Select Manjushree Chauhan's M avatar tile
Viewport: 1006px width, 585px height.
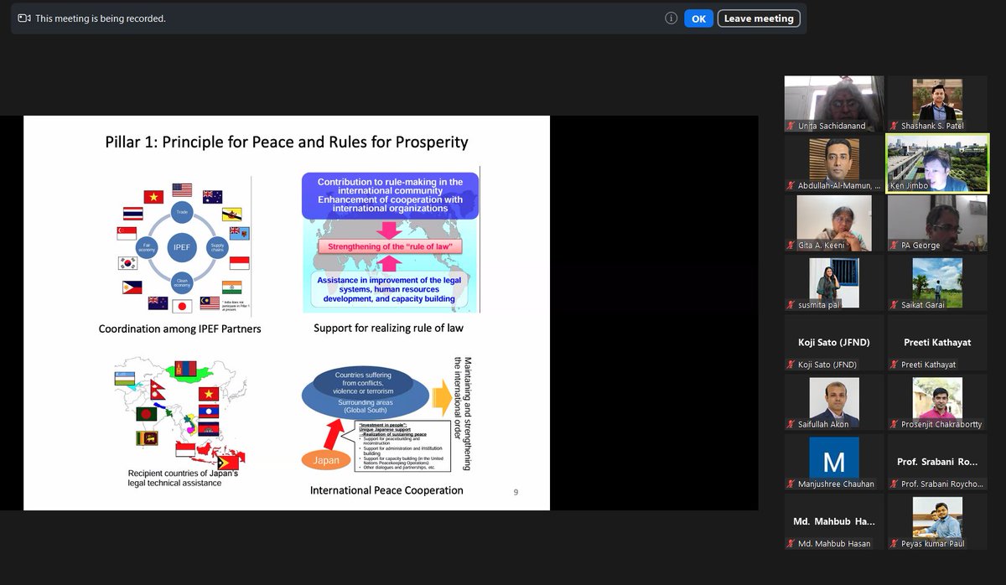834,462
